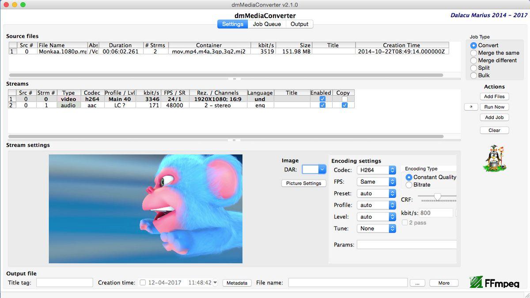
Task: Open the FPS dropdown set to Same
Action: pyautogui.click(x=377, y=182)
